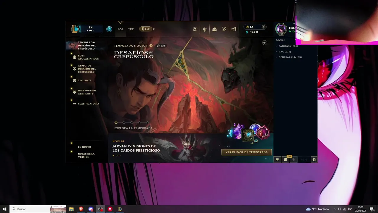Open the 9°C Nublado weather widget

point(317,209)
